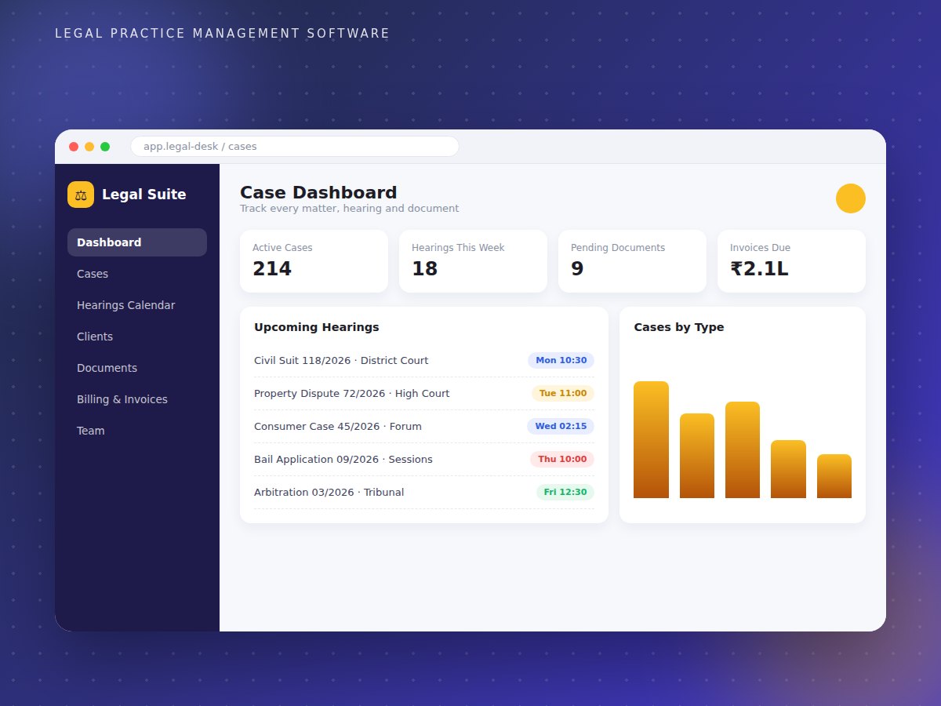Viewport: 941px width, 706px height.
Task: Open the Documents section
Action: (137, 368)
